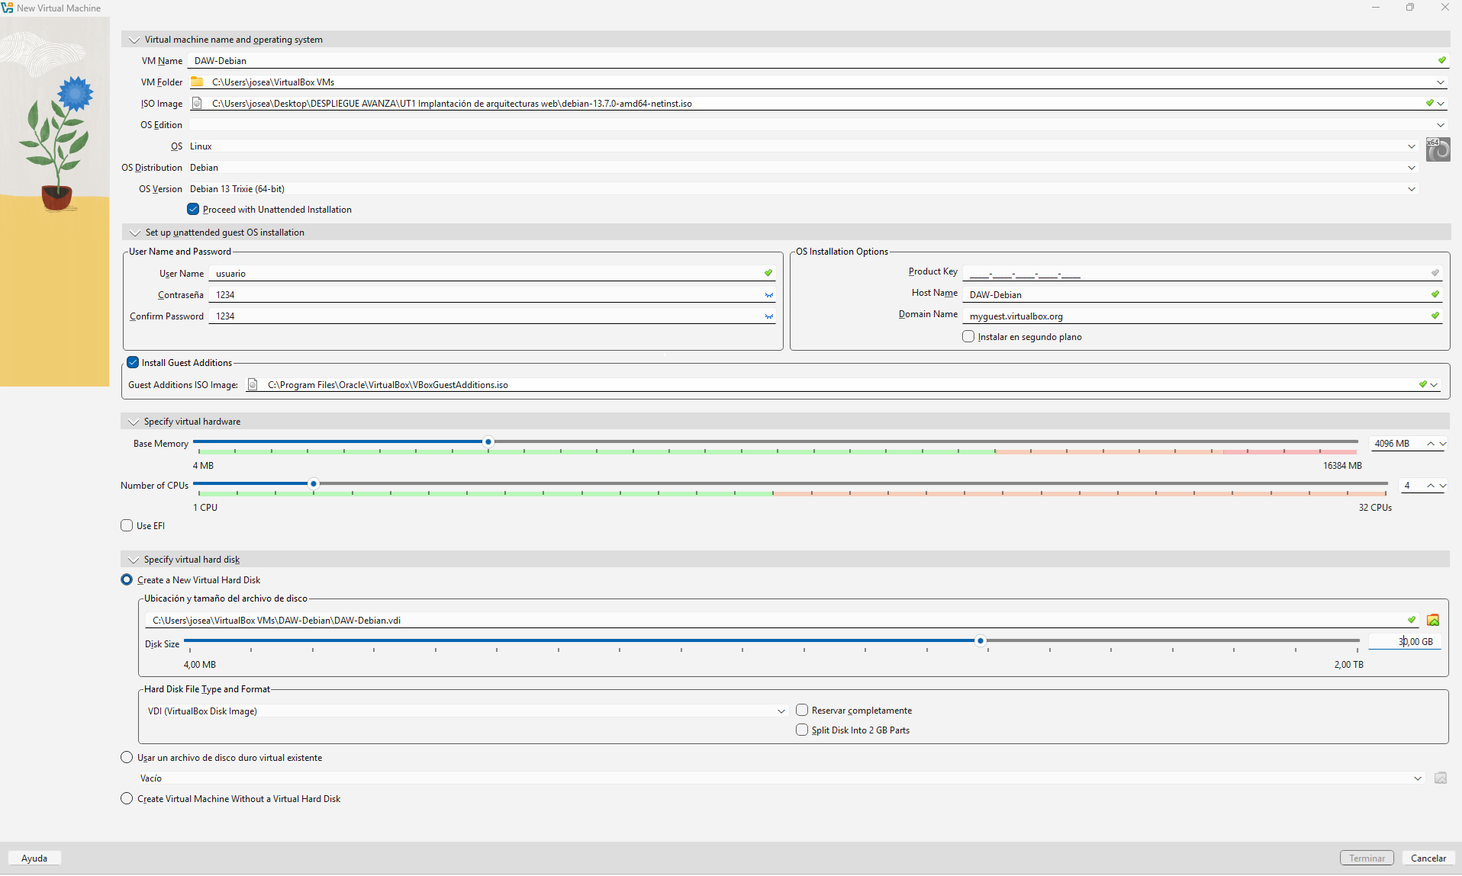Collapse Virtual machine name and operating system section
The height and width of the screenshot is (876, 1462).
click(x=134, y=40)
